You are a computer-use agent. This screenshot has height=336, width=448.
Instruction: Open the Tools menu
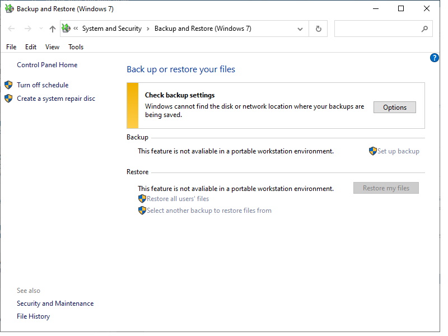pos(76,47)
